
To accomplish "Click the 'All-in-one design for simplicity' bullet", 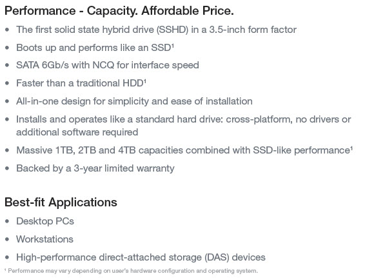I will [134, 101].
